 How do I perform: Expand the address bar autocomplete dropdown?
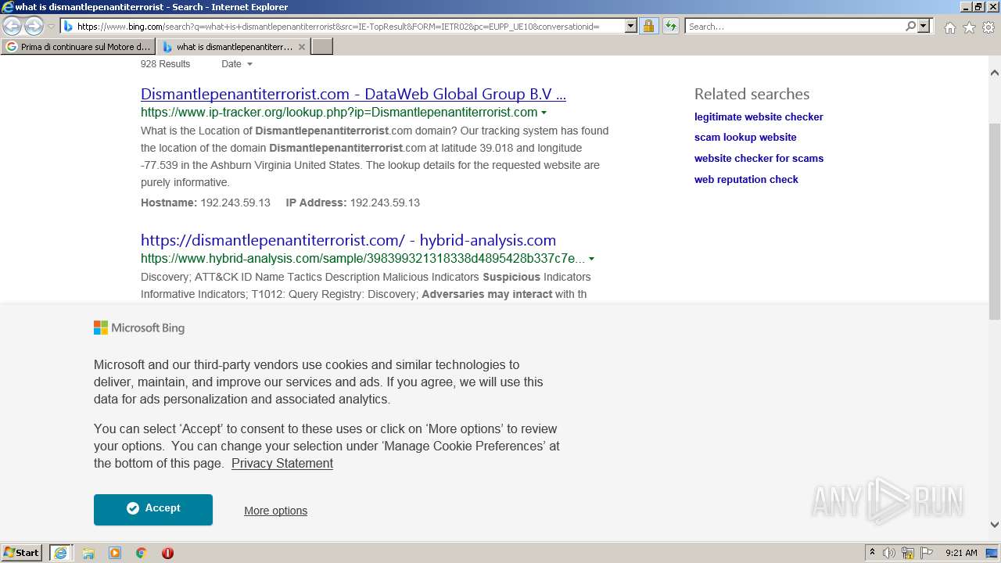(631, 26)
